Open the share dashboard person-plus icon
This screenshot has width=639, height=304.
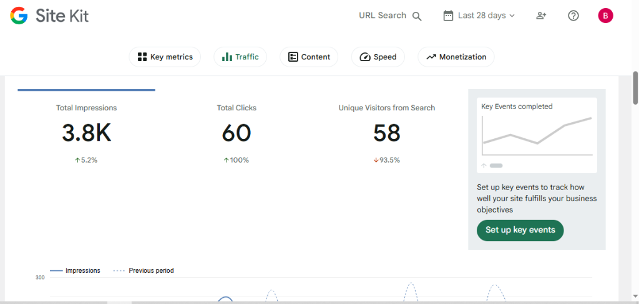pos(541,16)
